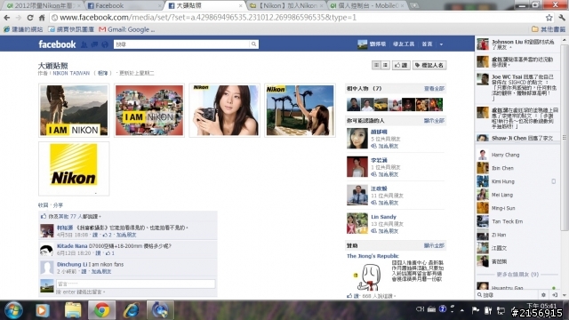Open chat with Kimi Hung
Viewport: 569px width, 320px height.
517,181
